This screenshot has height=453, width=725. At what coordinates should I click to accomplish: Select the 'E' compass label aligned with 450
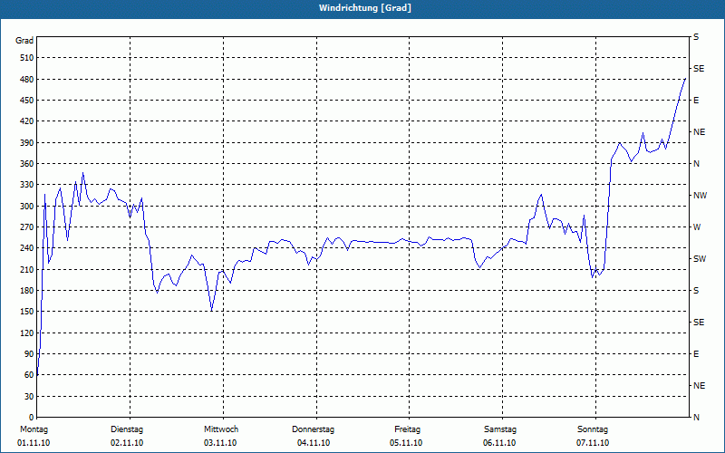coord(696,101)
